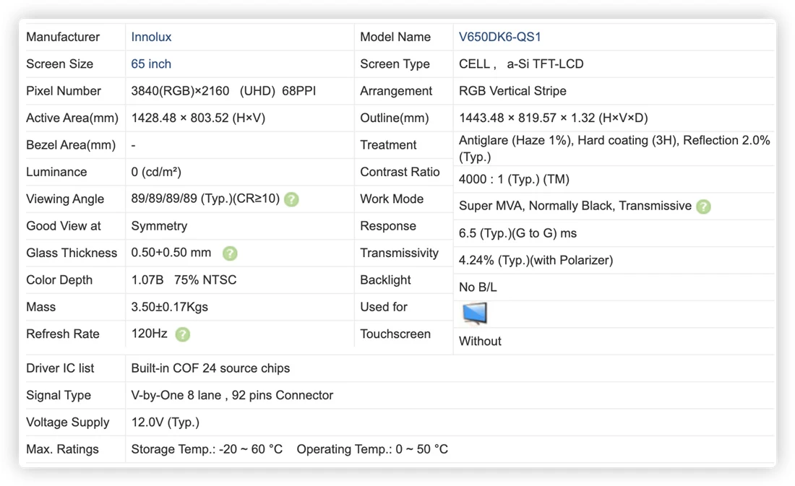Click the Outline 1443.48 × 819.57 × 1.32 value
Viewport: 795px width, 486px height.
[x=553, y=118]
